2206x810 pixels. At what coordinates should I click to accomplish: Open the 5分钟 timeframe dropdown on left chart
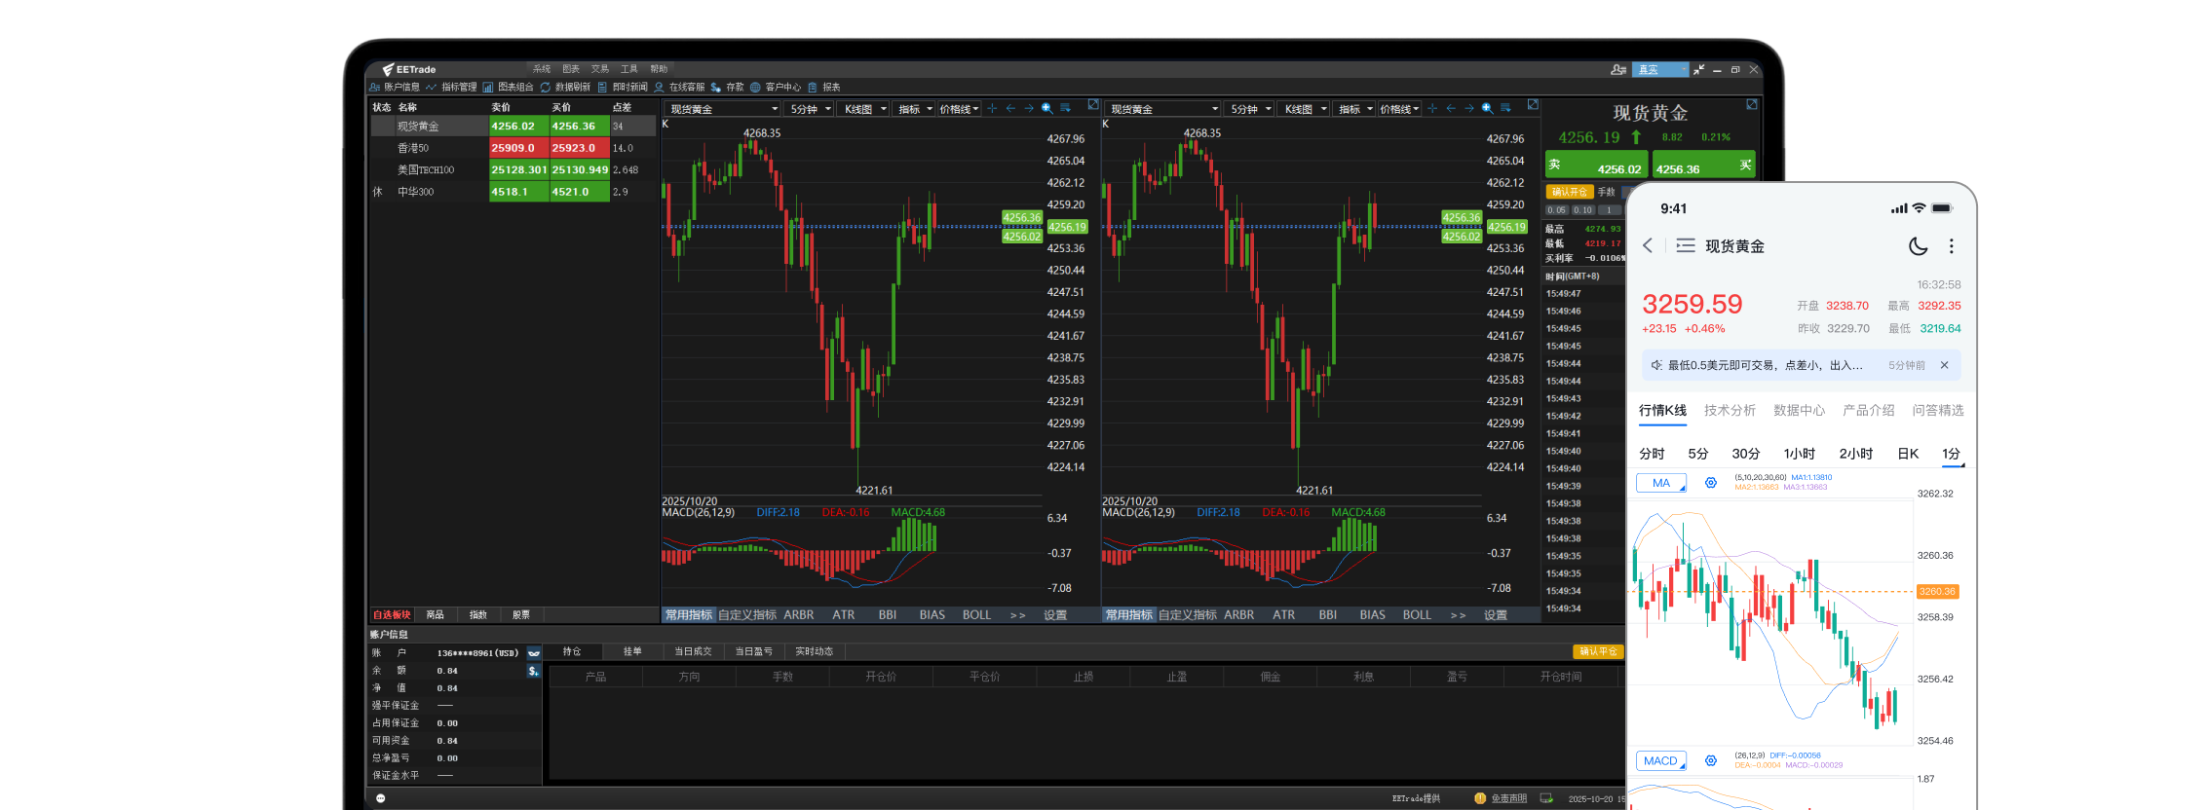click(x=810, y=109)
